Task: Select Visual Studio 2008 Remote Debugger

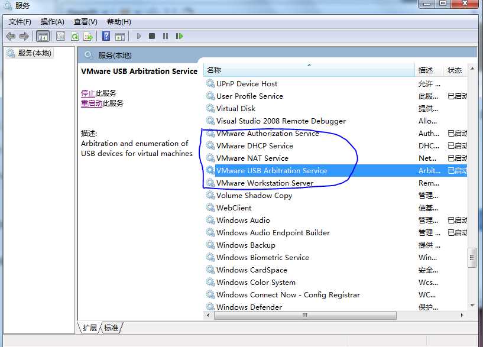Action: [335, 121]
